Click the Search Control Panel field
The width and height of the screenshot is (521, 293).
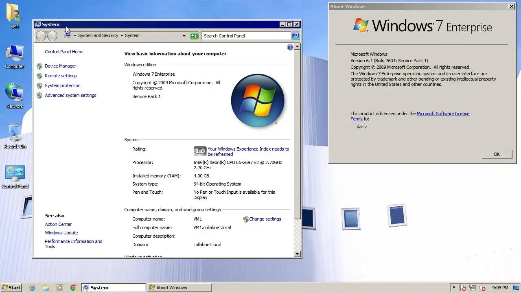pos(246,36)
